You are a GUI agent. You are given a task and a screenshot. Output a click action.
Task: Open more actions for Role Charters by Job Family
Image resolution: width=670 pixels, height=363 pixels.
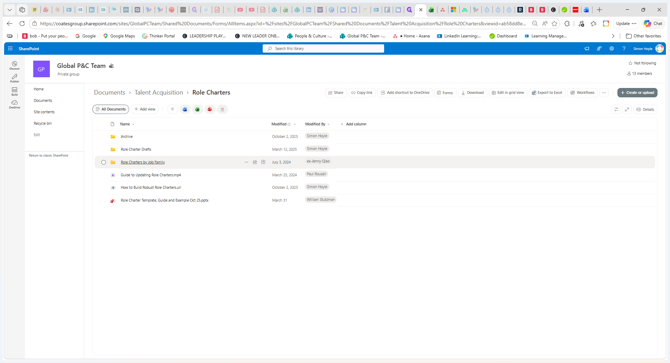point(246,162)
